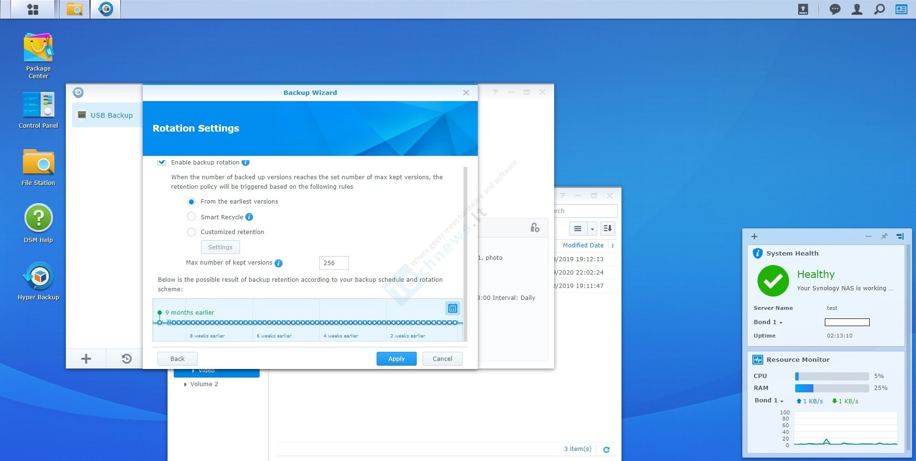
Task: Sort by Modified Date column header
Action: [x=583, y=246]
